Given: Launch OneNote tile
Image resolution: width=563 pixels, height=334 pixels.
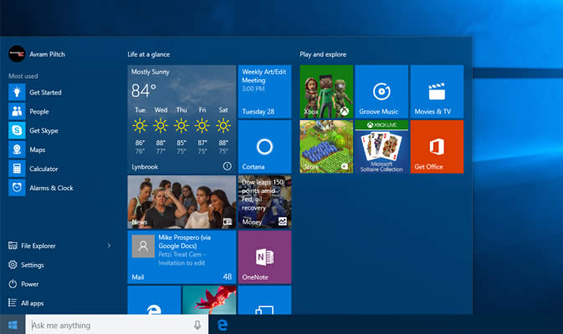Looking at the screenshot, I should tap(264, 257).
